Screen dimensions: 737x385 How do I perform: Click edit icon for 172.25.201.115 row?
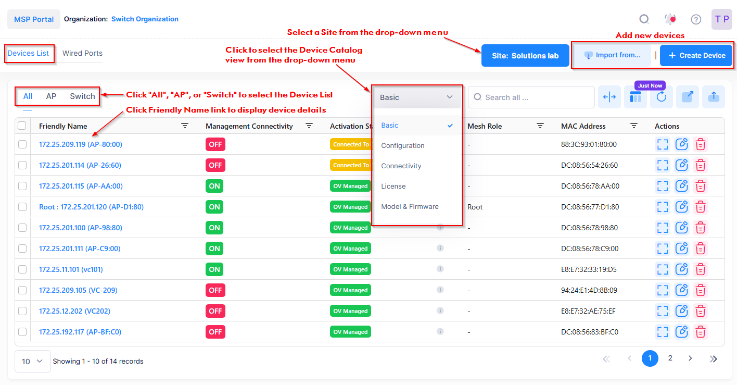[681, 186]
